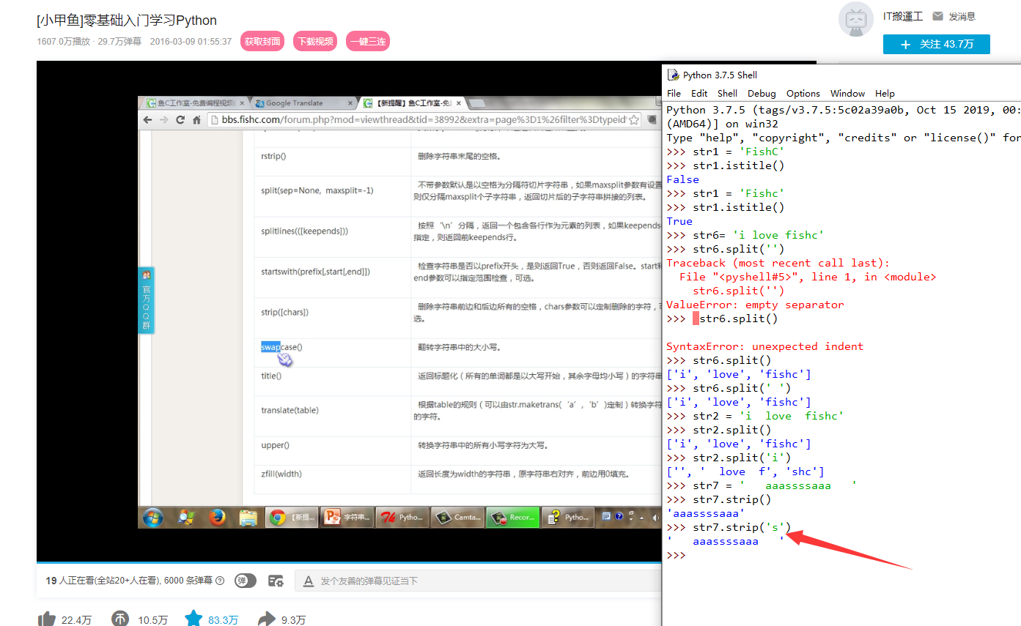This screenshot has width=1021, height=626.
Task: Click the browser back arrow in video
Action: click(x=147, y=119)
